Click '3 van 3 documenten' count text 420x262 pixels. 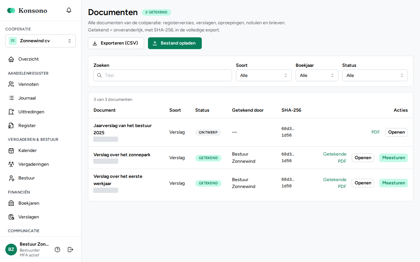[x=113, y=100]
